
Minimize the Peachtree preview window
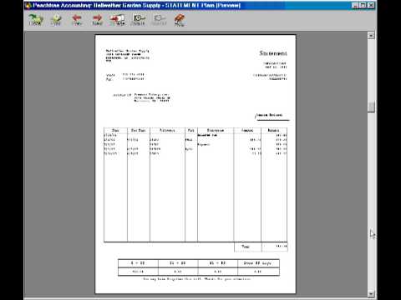click(x=355, y=5)
